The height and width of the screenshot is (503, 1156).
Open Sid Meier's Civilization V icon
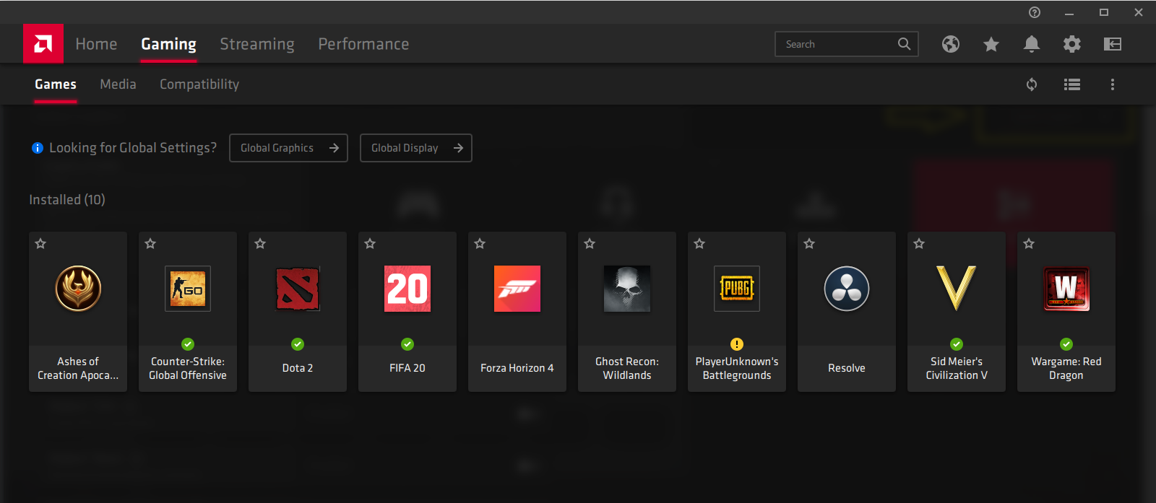tap(957, 289)
